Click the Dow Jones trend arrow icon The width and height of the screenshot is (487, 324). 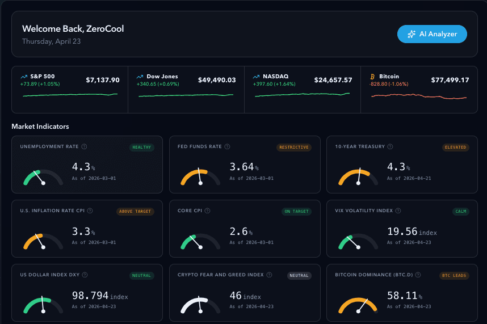pos(140,77)
